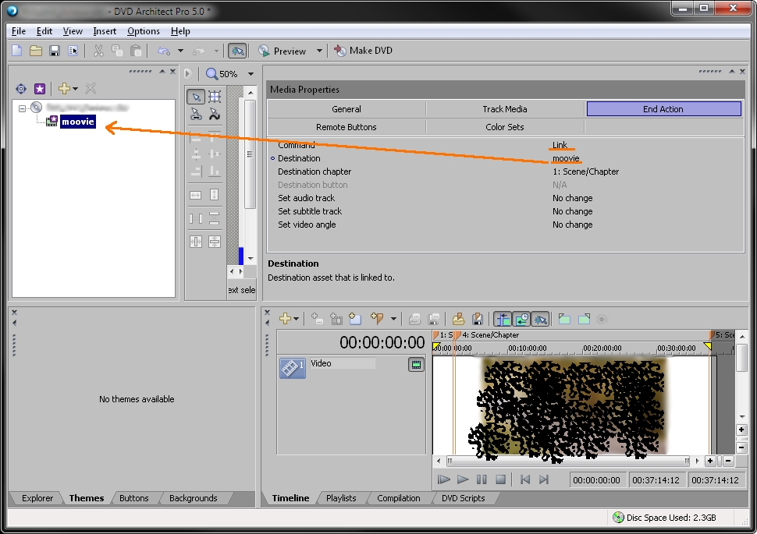Switch to the General properties tab
Image resolution: width=757 pixels, height=534 pixels.
(x=347, y=109)
